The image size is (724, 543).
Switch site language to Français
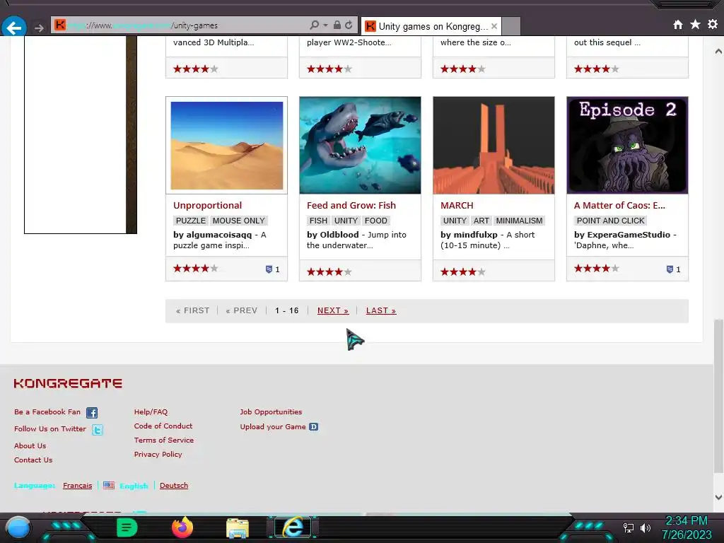click(78, 486)
